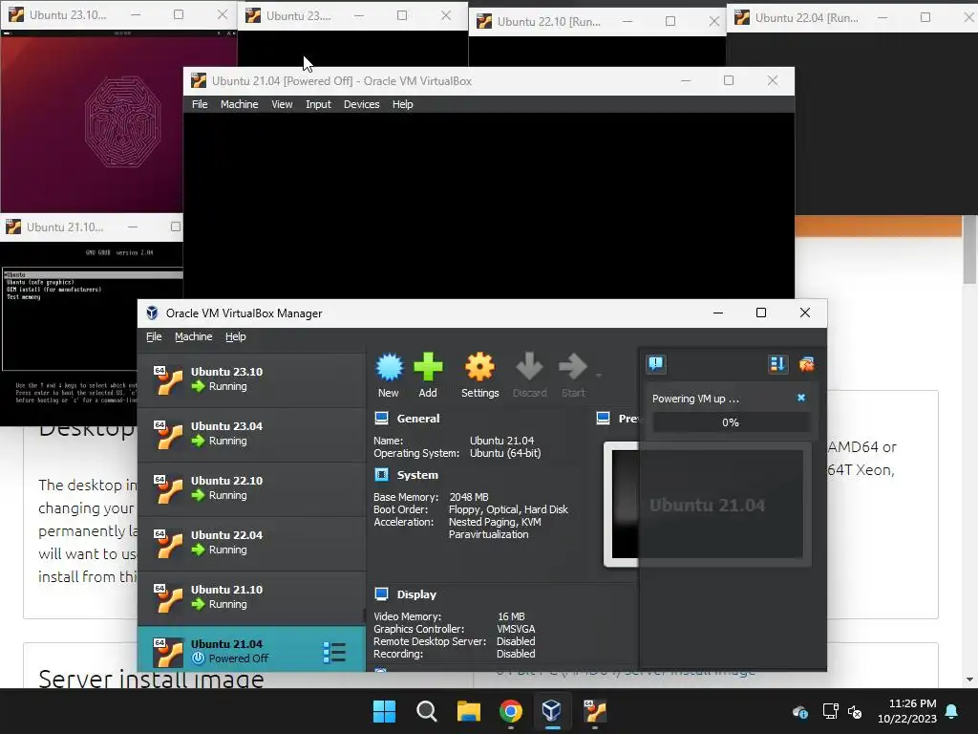Click the Server install image heading

(x=151, y=679)
